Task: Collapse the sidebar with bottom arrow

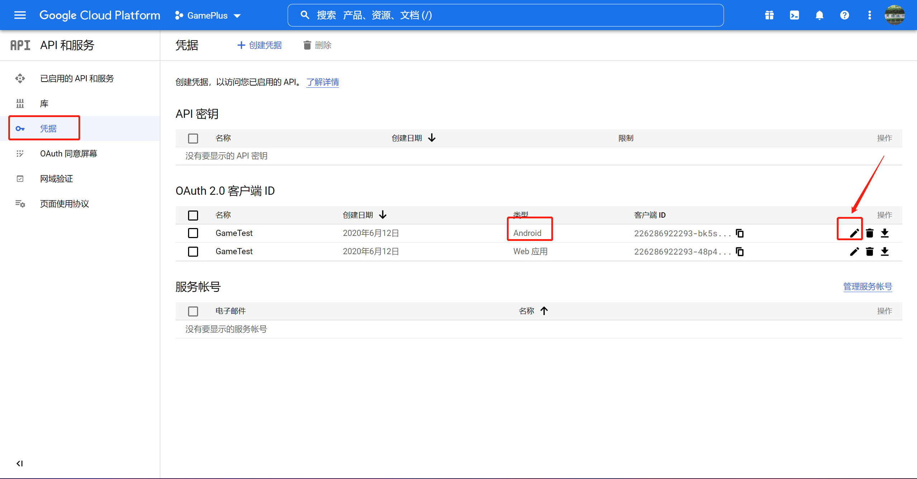Action: (20, 464)
